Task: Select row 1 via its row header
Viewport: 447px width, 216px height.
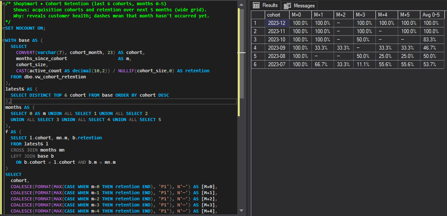Action: pyautogui.click(x=257, y=23)
